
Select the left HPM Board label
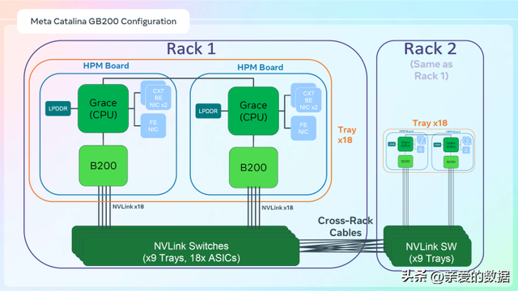(106, 65)
